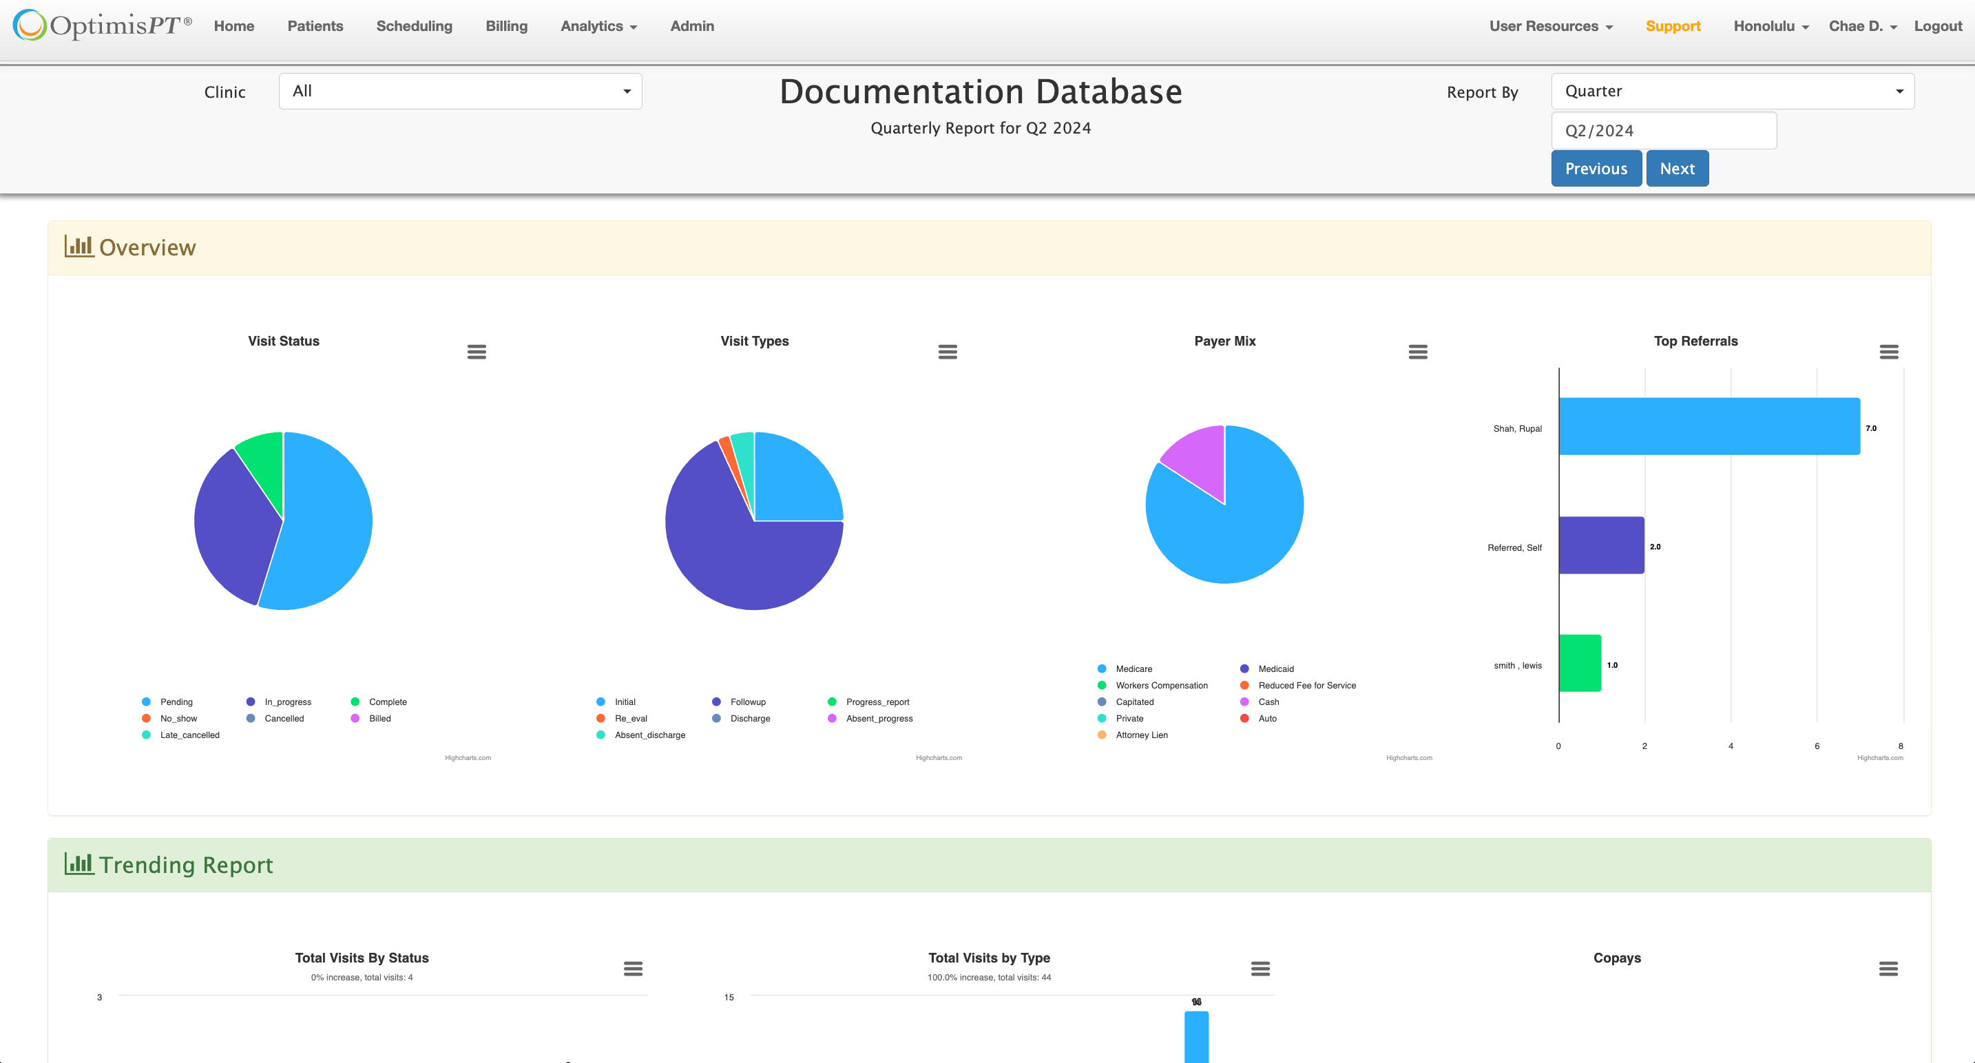This screenshot has width=1975, height=1063.
Task: Click the Q2/2024 date input field
Action: pyautogui.click(x=1663, y=131)
